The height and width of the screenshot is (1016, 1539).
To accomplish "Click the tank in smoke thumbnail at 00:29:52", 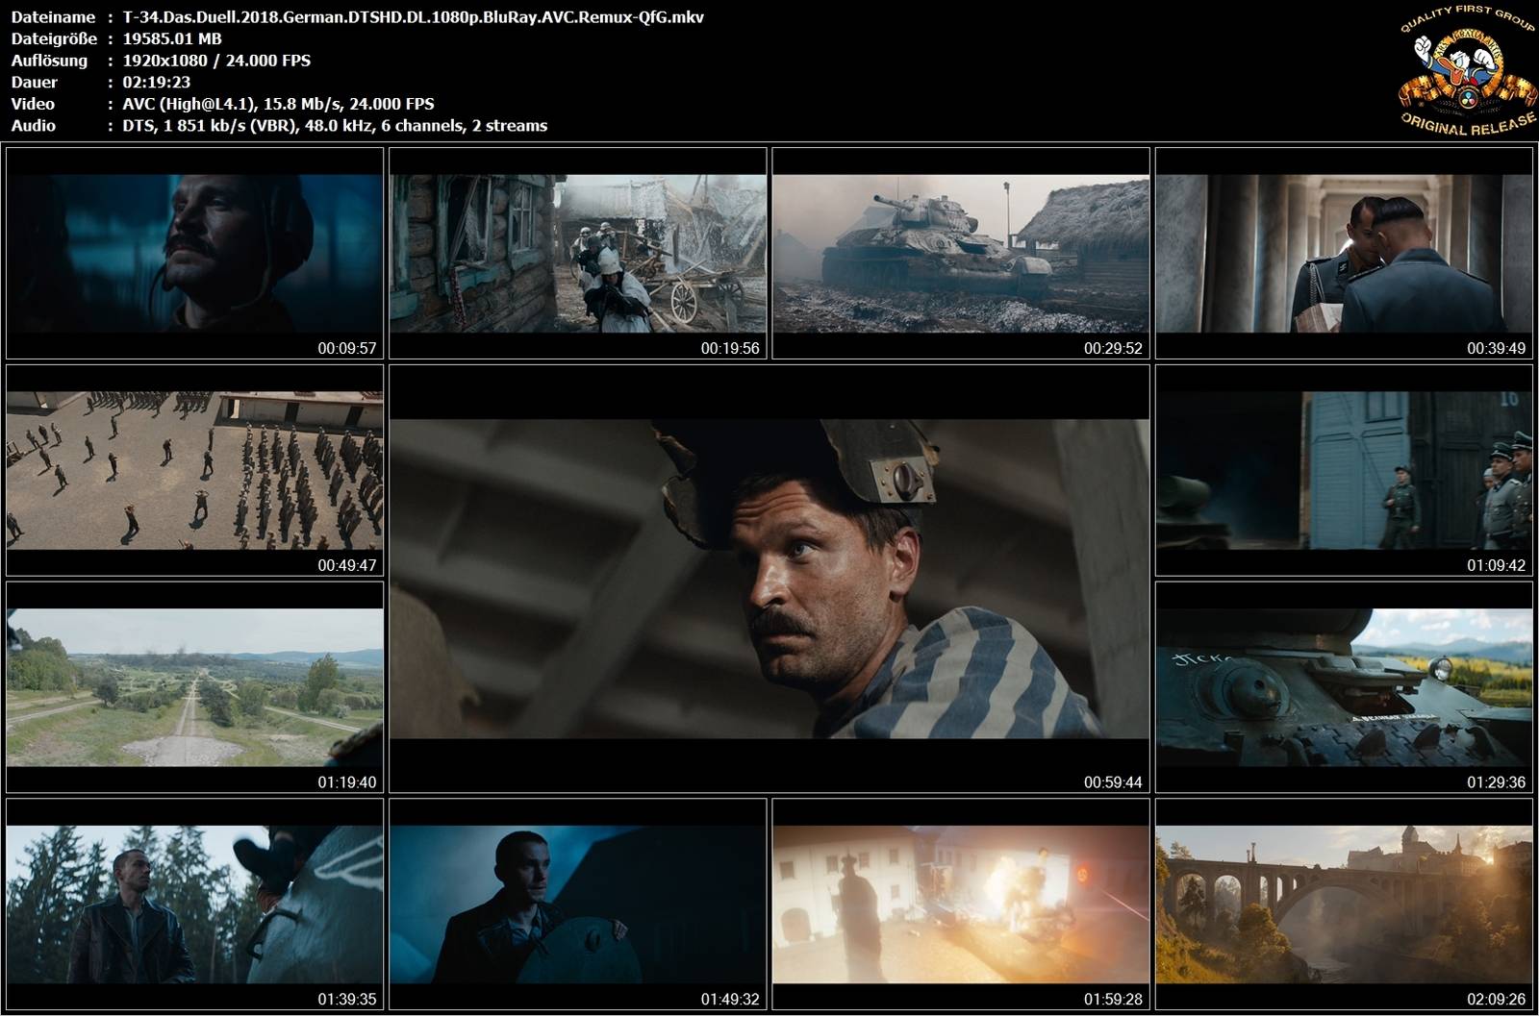I will click(961, 254).
